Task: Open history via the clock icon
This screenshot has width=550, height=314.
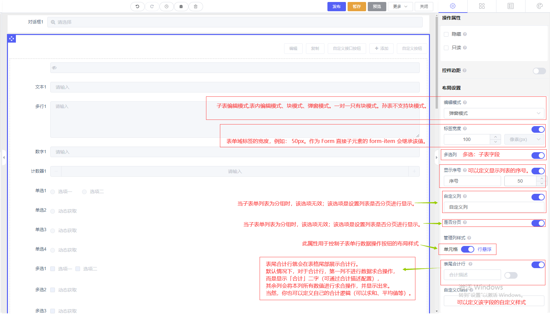Action: tap(166, 7)
